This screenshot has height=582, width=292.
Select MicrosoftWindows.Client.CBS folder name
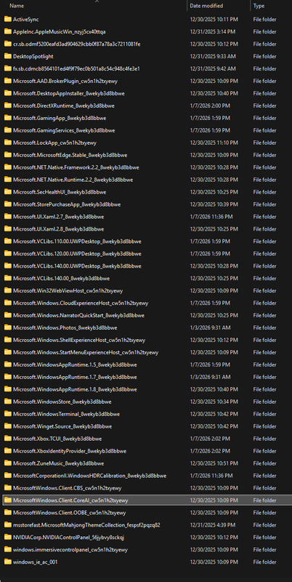coord(67,487)
